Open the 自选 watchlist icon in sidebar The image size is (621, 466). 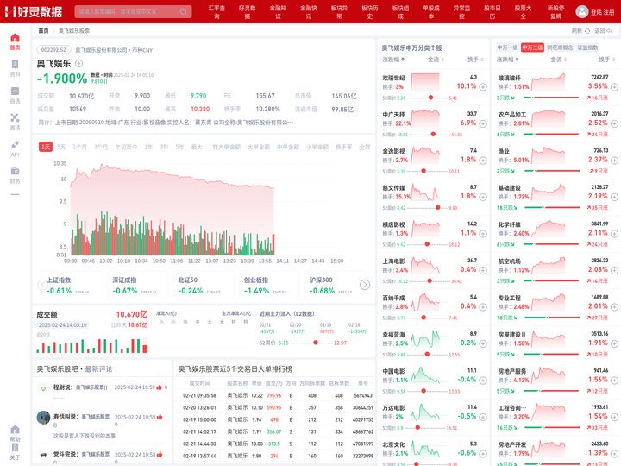pyautogui.click(x=15, y=91)
